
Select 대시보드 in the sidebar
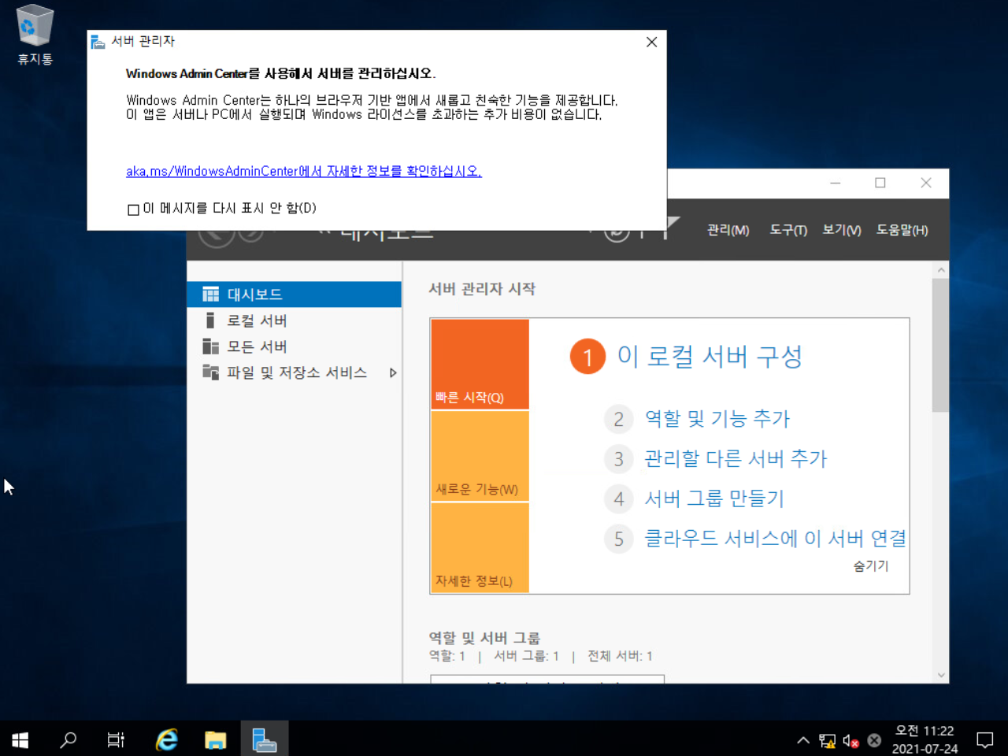[294, 295]
